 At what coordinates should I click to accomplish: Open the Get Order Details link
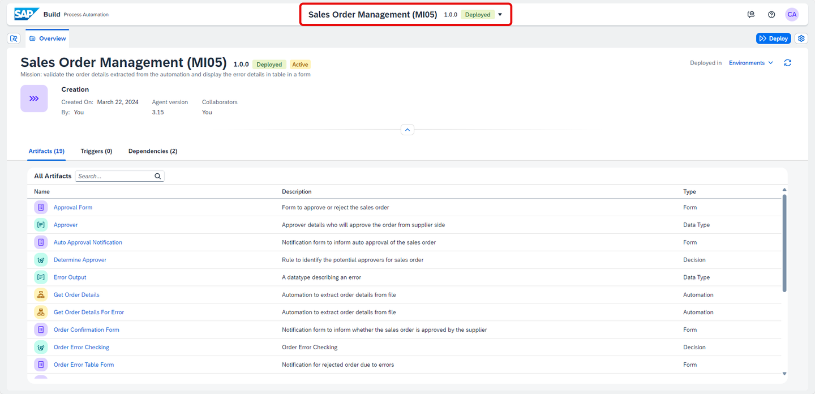(76, 295)
